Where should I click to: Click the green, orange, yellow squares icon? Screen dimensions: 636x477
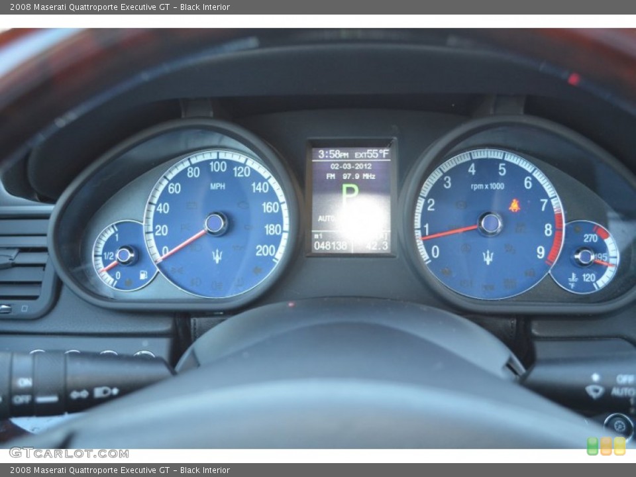[606, 446]
